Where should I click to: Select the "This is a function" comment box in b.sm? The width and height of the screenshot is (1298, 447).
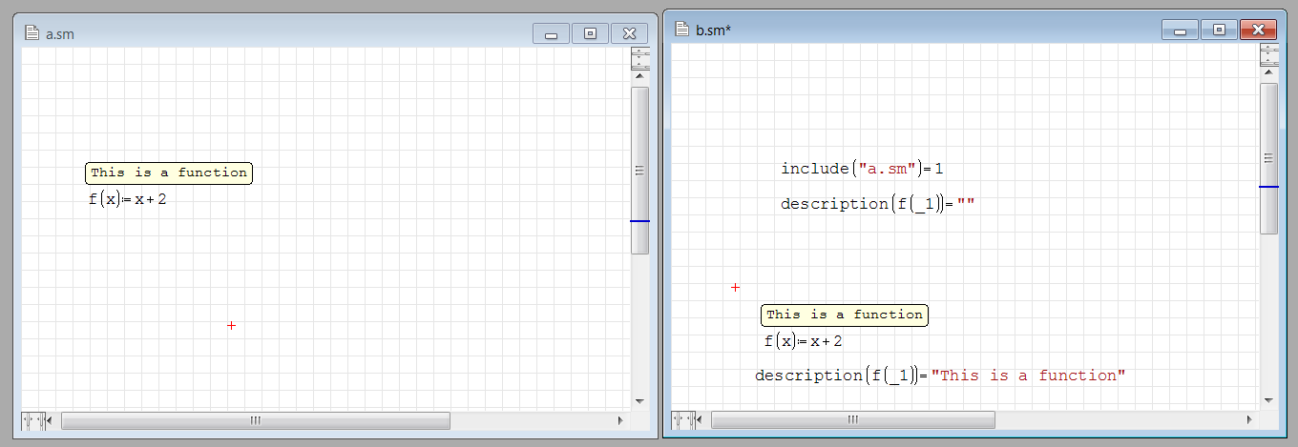pos(845,315)
